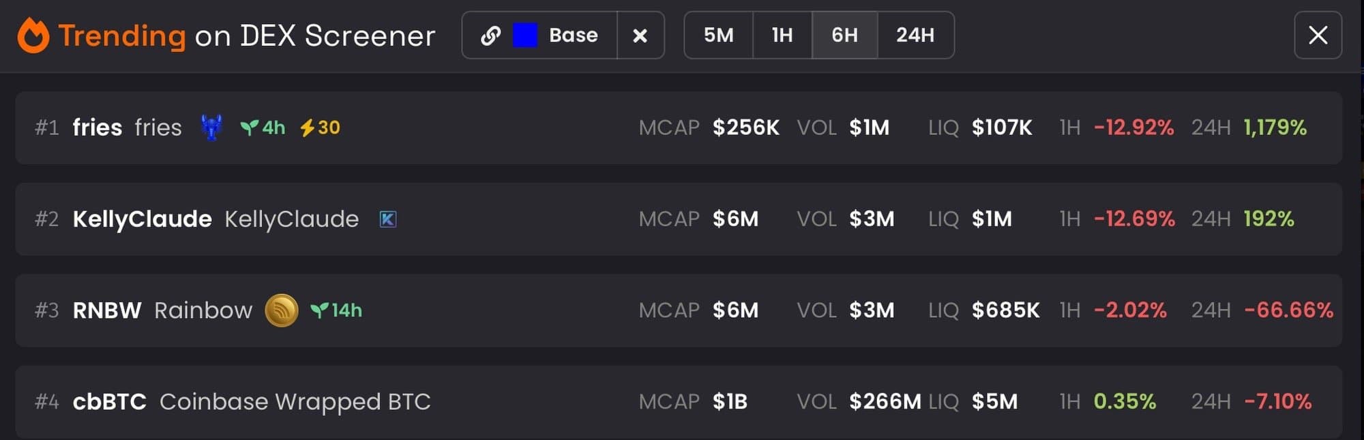Open the KellyClaude token name
Image resolution: width=1364 pixels, height=440 pixels.
click(x=143, y=219)
